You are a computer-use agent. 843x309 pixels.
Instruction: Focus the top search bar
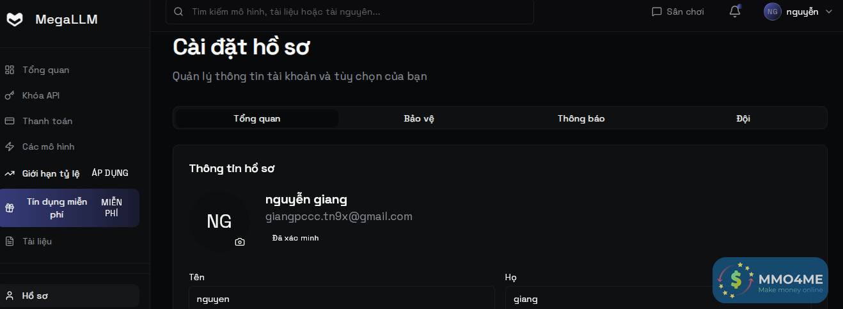pos(349,12)
